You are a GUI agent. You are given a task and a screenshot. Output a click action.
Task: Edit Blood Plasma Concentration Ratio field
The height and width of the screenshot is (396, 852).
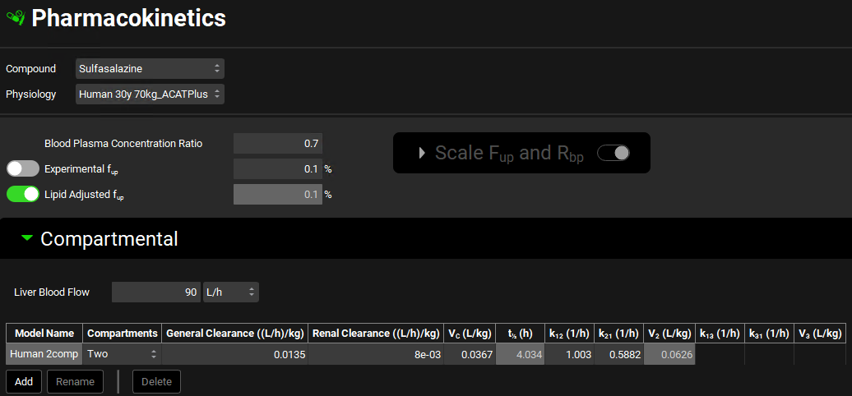278,143
